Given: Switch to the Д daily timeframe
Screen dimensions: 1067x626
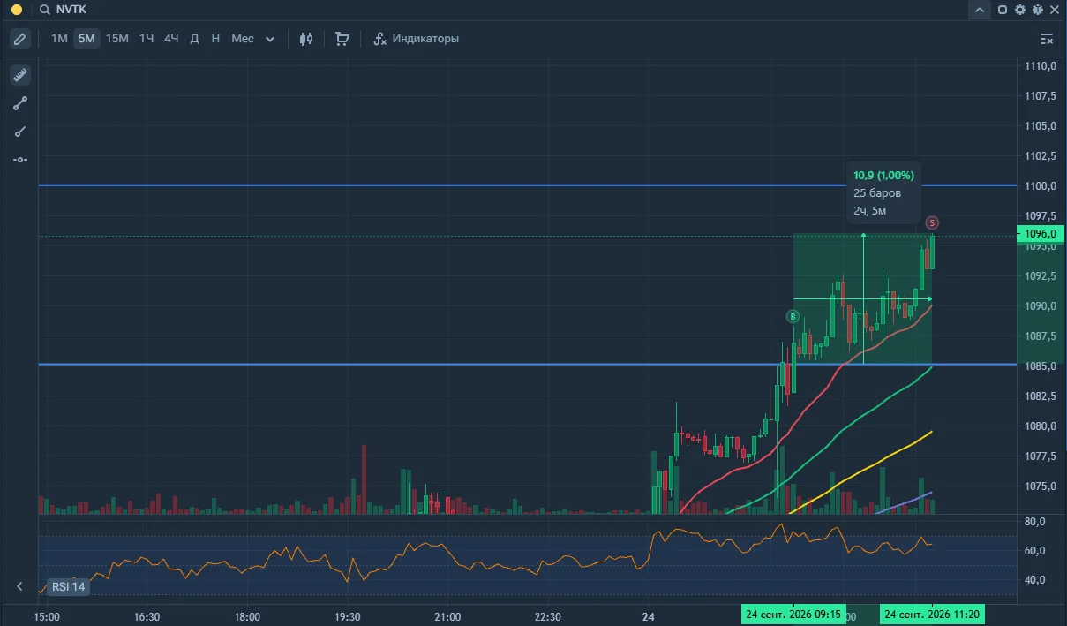Looking at the screenshot, I should point(194,39).
